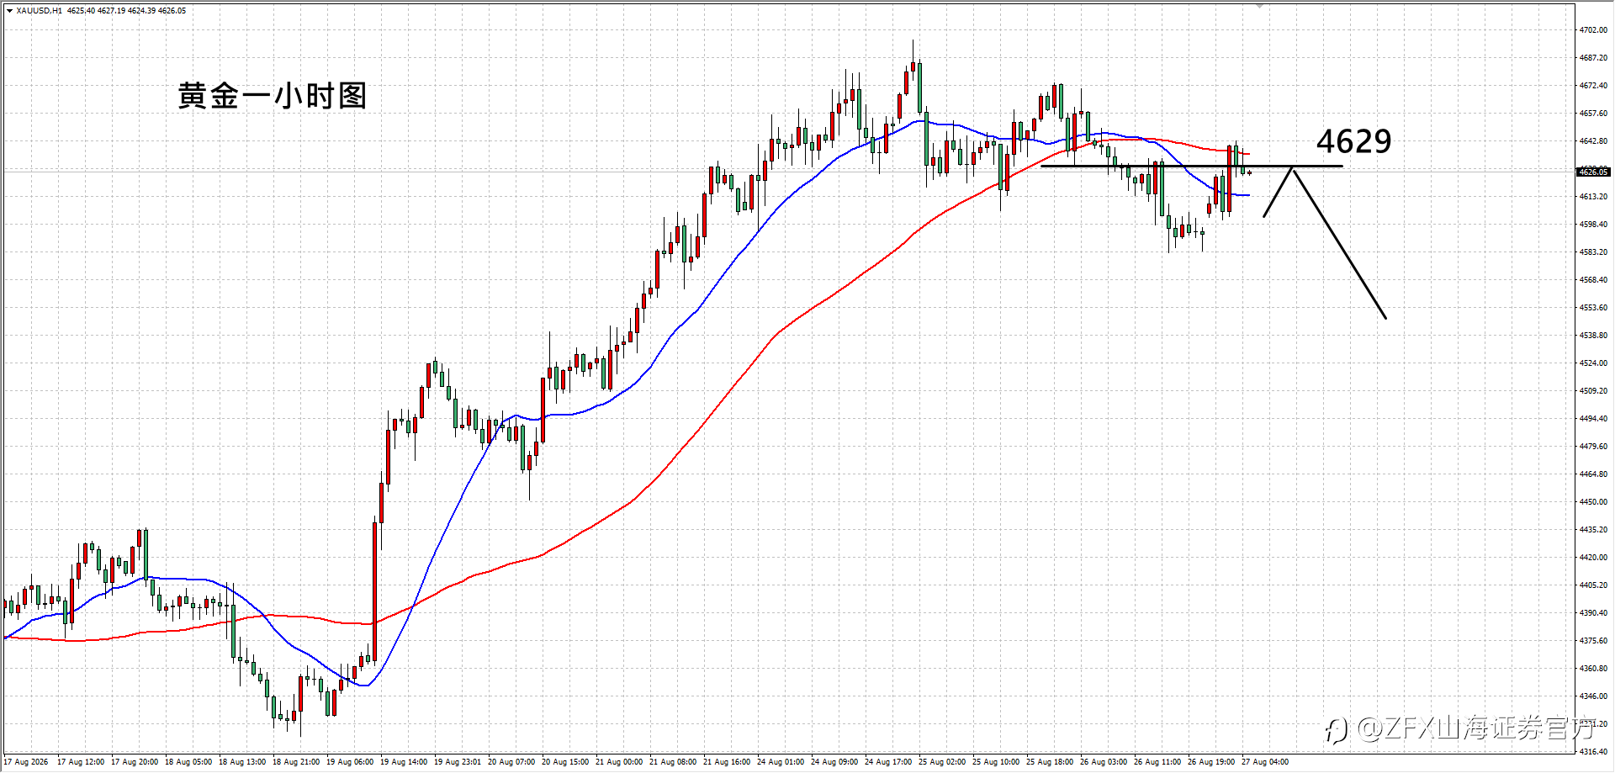Click the 26 Aug 03:00 time axis label

[x=1104, y=762]
